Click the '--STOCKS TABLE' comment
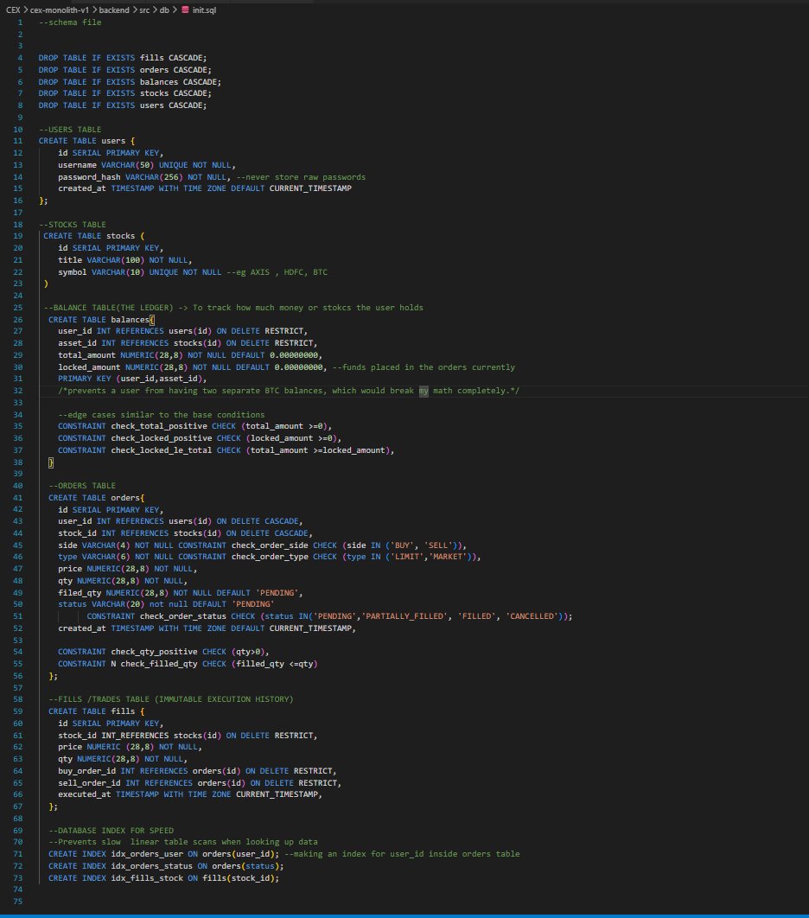The image size is (809, 918). coord(73,224)
